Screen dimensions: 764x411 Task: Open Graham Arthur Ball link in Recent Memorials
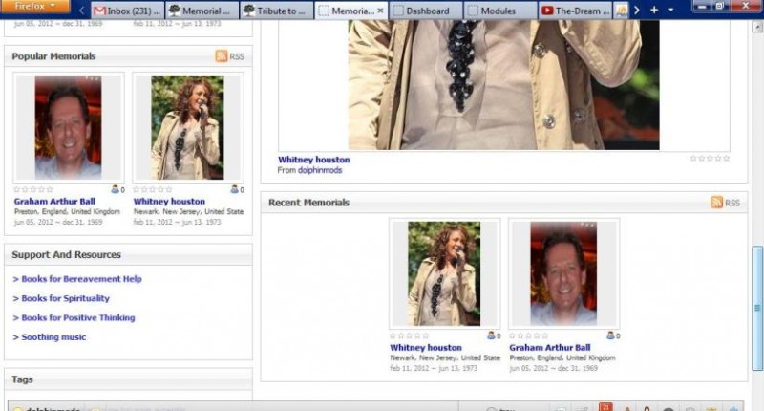point(550,348)
